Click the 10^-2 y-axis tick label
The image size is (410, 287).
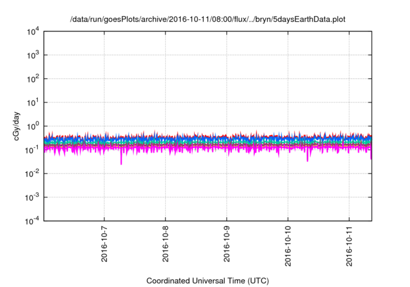tap(32, 174)
